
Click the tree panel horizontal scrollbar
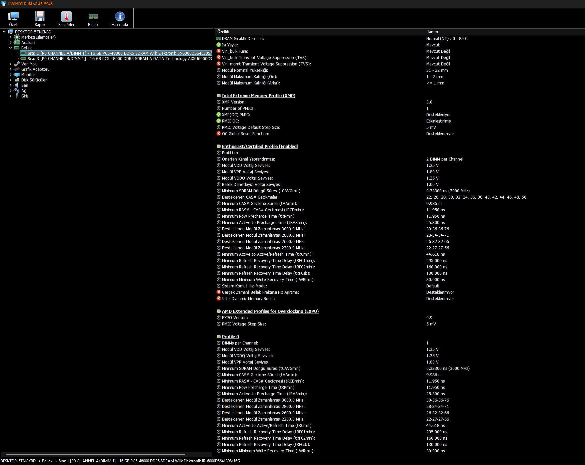tap(96, 455)
